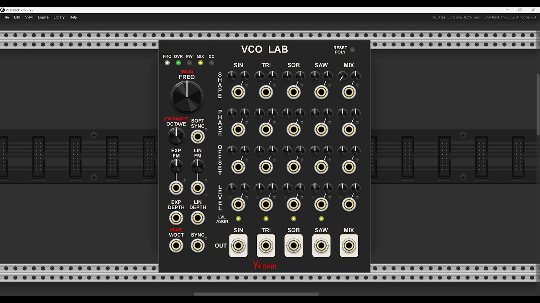Click the vertical scrollbar thumb
This screenshot has width=540, height=303.
pyautogui.click(x=538, y=104)
